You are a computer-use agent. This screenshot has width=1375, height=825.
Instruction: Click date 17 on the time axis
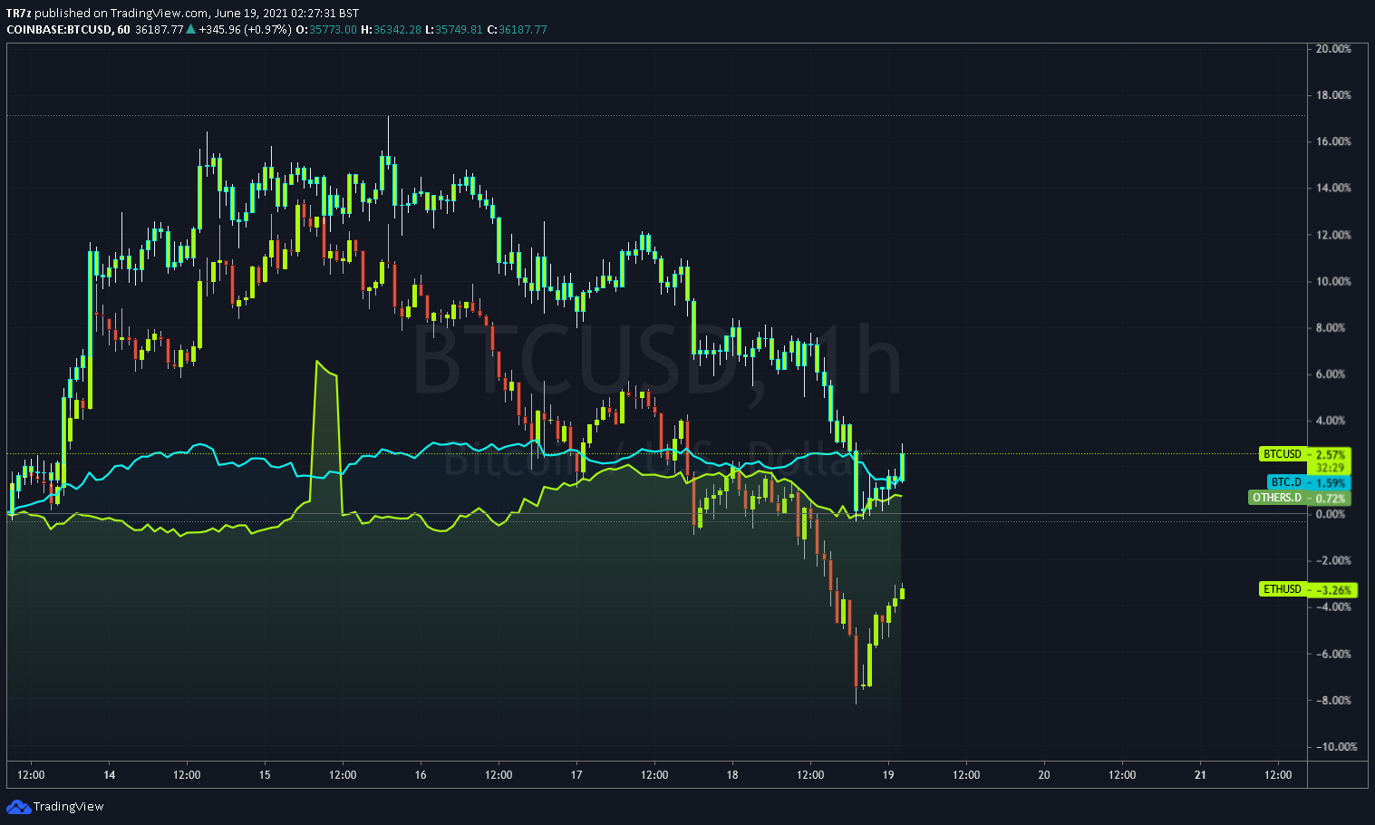pos(576,775)
